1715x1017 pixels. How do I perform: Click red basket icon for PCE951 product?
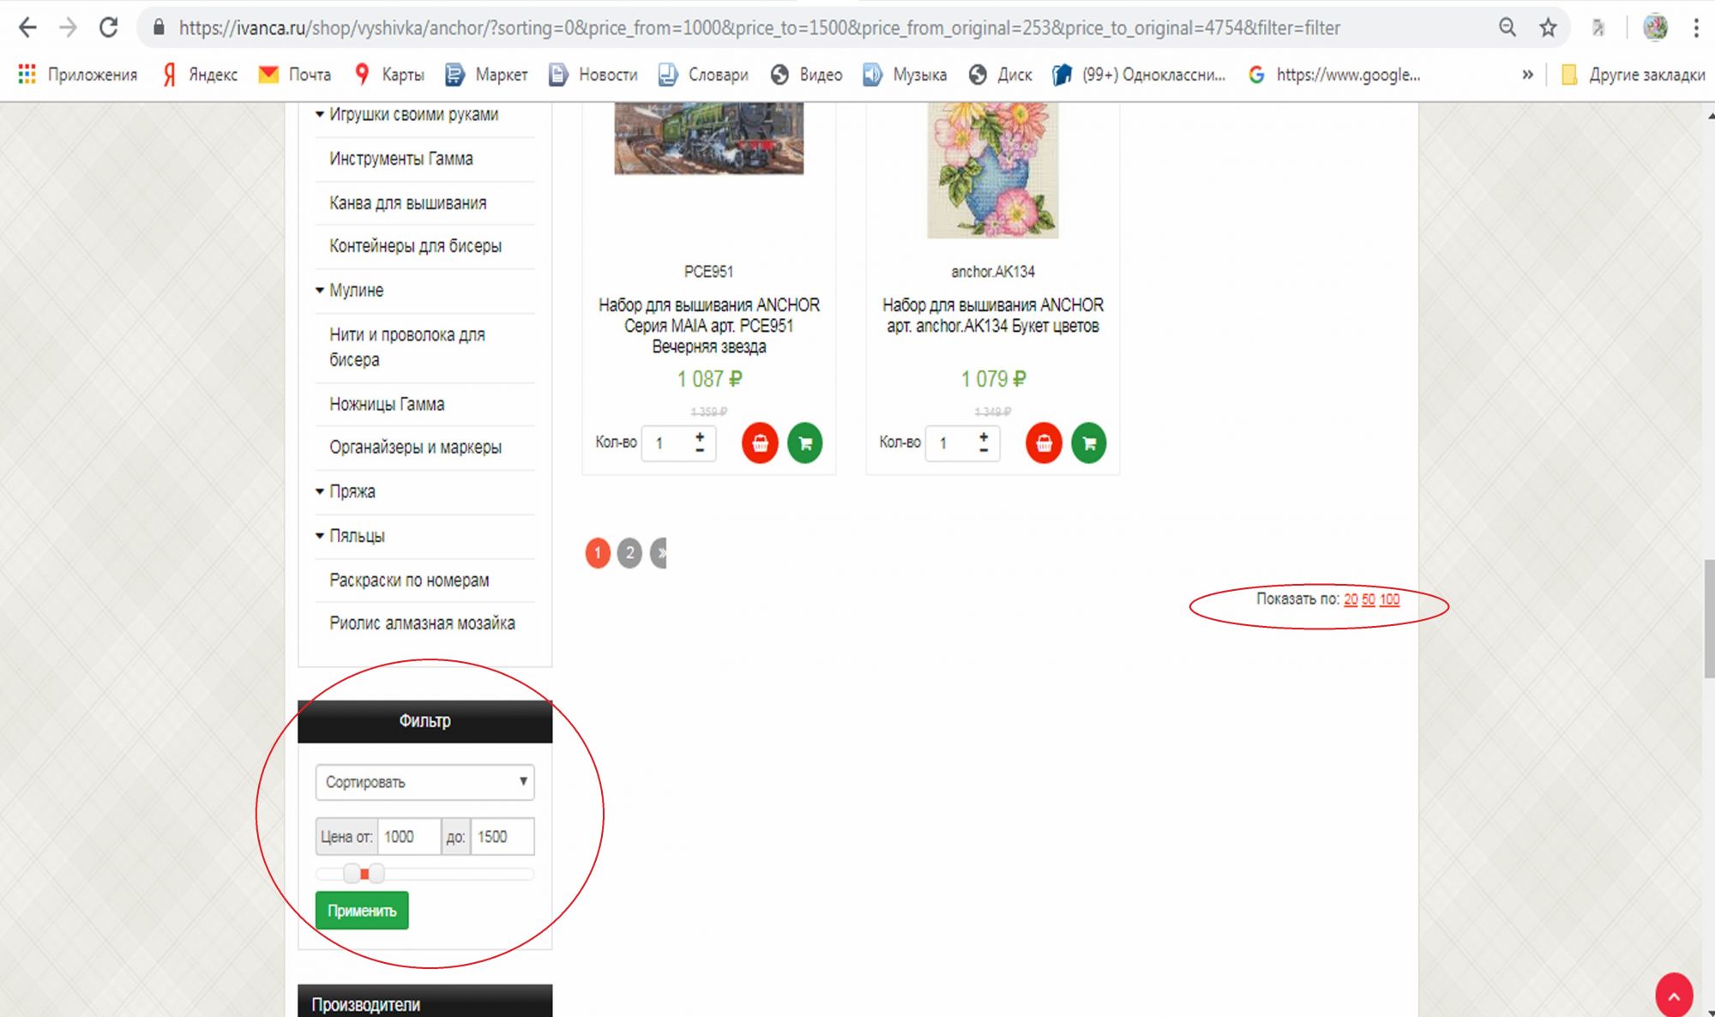coord(760,443)
